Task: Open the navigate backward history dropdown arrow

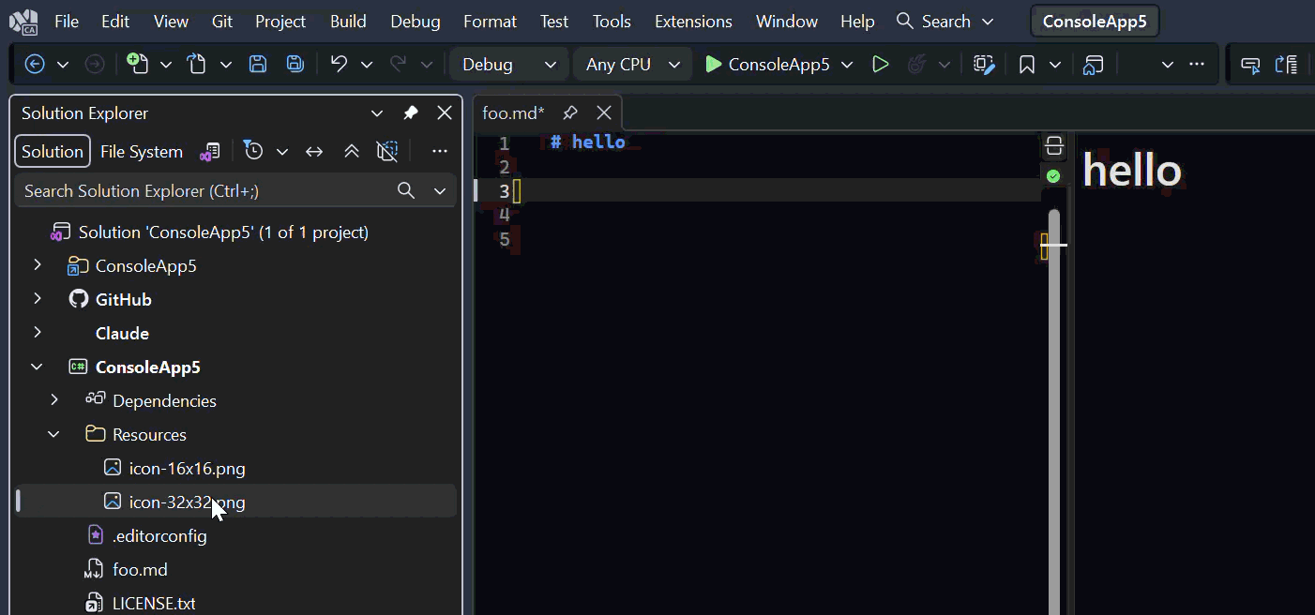Action: tap(63, 64)
